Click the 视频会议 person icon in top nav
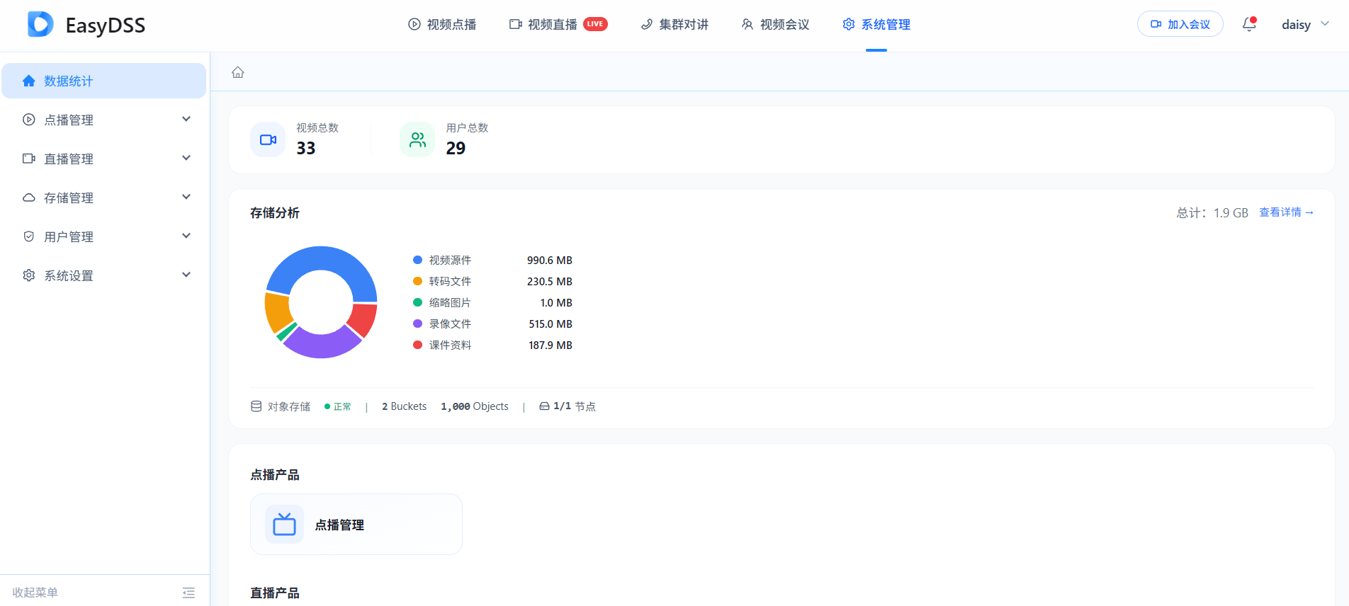Screen dimensions: 1349x606 pos(747,25)
